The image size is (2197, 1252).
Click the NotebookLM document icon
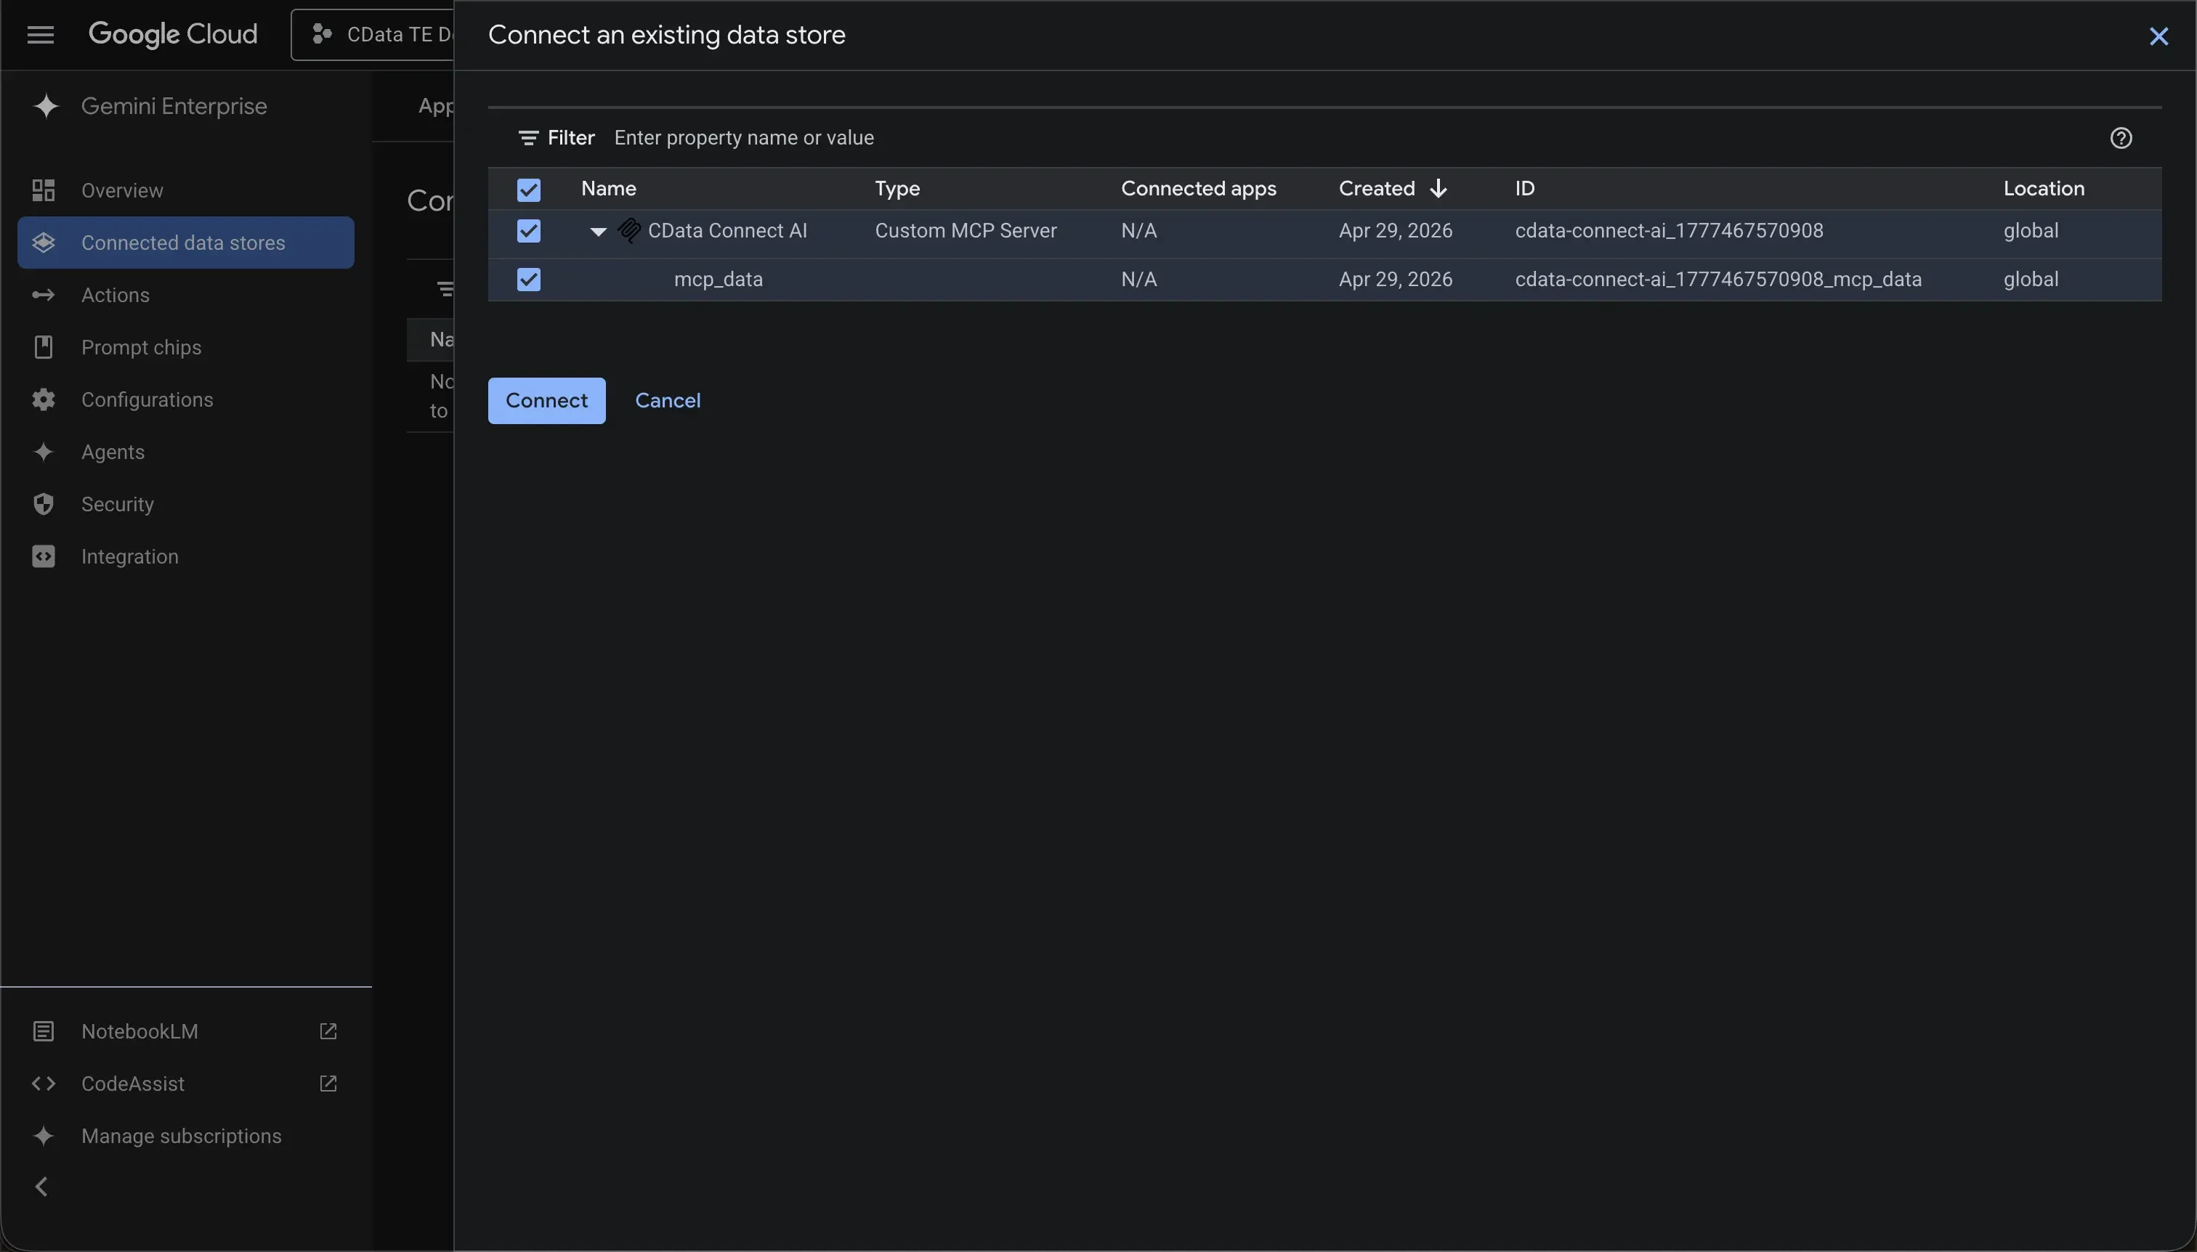(x=43, y=1031)
